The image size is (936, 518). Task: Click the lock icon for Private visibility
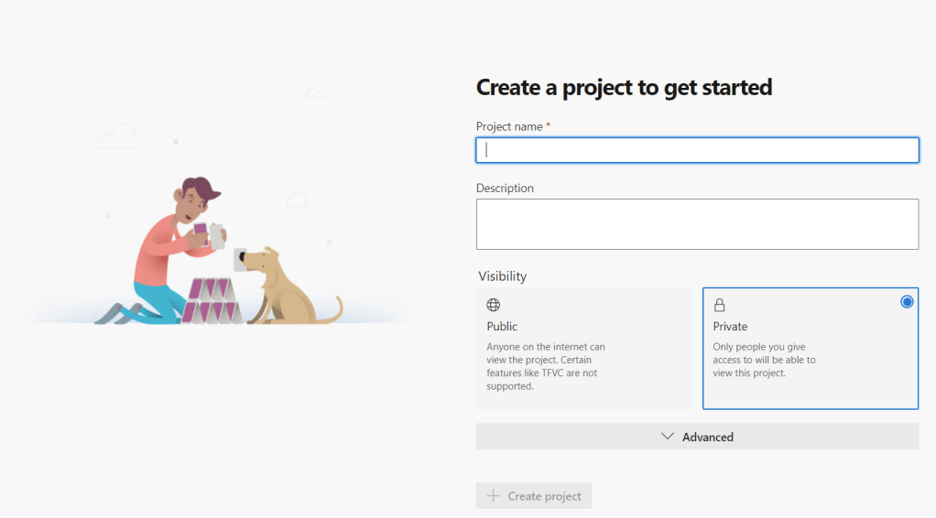(720, 305)
